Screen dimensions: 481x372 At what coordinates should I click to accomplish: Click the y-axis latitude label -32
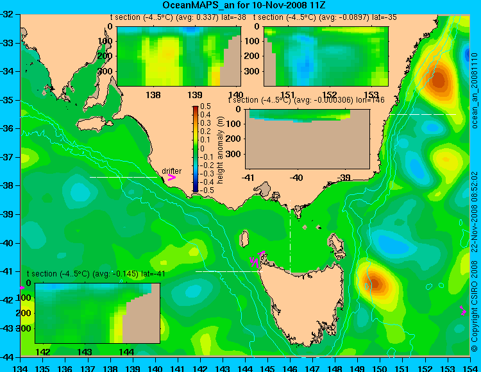pyautogui.click(x=7, y=14)
